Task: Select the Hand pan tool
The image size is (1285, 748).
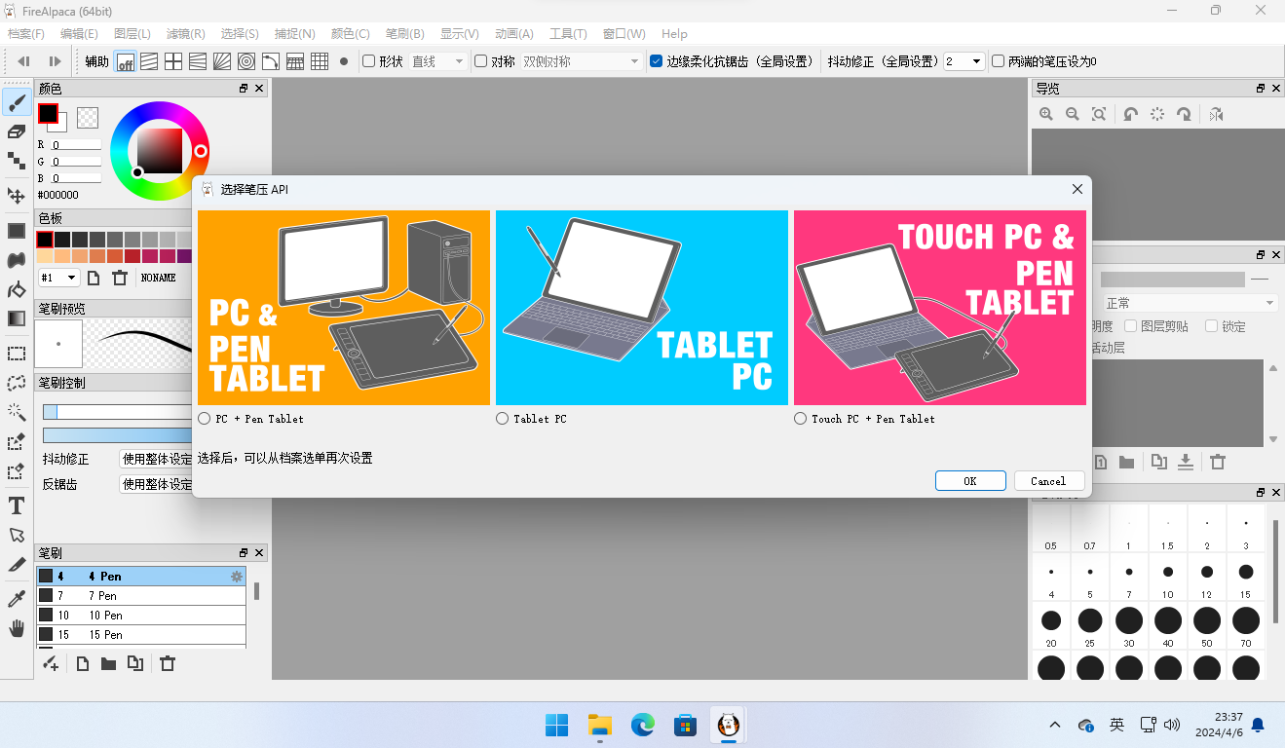Action: tap(17, 628)
